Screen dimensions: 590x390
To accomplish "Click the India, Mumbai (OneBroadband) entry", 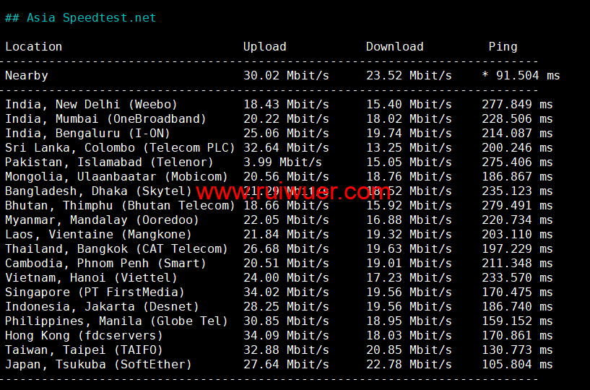I will pyautogui.click(x=105, y=118).
